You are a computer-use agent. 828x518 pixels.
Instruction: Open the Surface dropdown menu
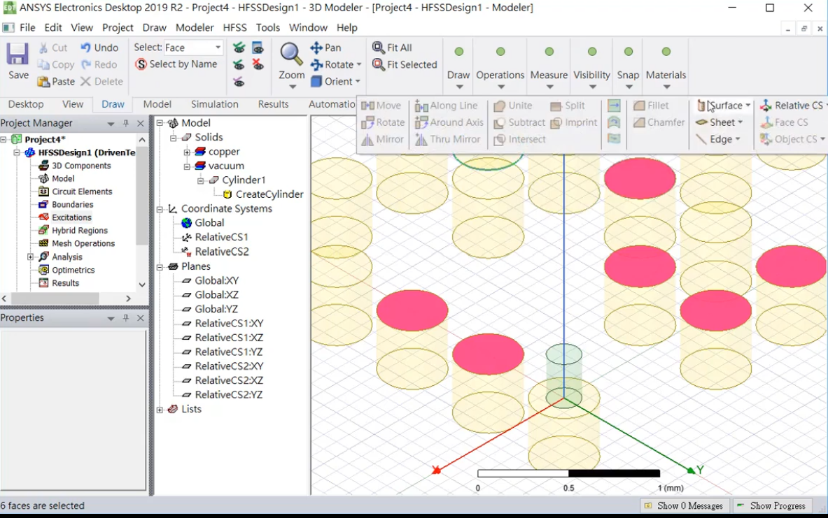tap(748, 106)
